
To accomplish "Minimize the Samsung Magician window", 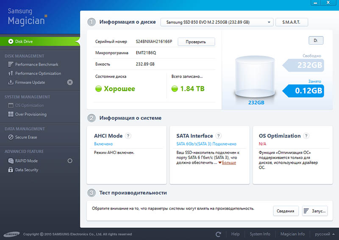I will (x=316, y=3).
